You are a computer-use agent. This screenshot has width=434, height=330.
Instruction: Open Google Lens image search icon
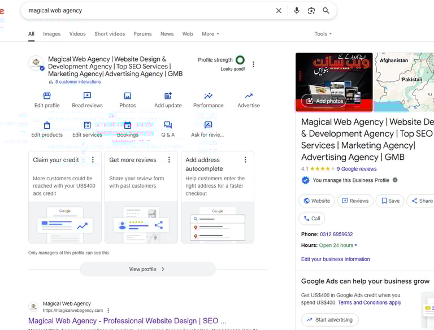311,11
